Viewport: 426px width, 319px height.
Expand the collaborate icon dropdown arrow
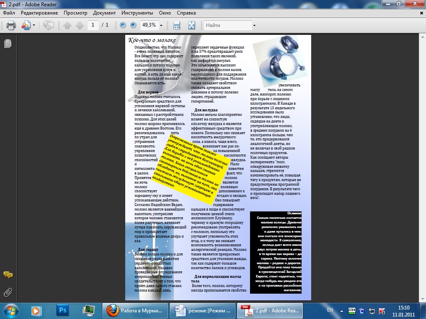click(x=34, y=25)
